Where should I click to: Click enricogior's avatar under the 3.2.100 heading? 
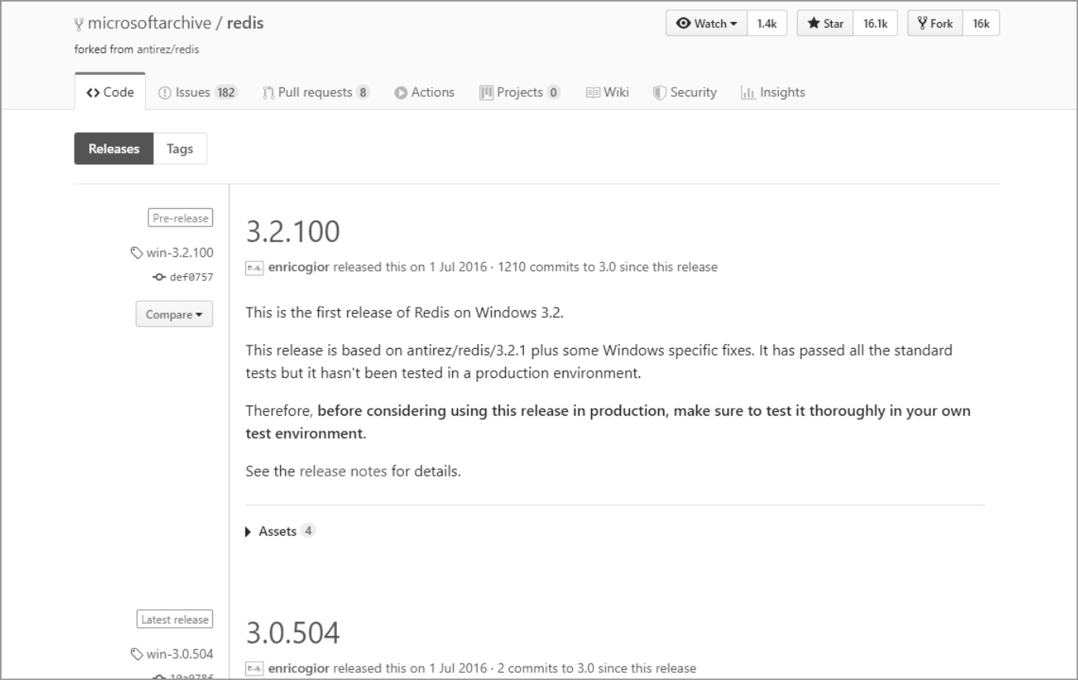(x=254, y=267)
